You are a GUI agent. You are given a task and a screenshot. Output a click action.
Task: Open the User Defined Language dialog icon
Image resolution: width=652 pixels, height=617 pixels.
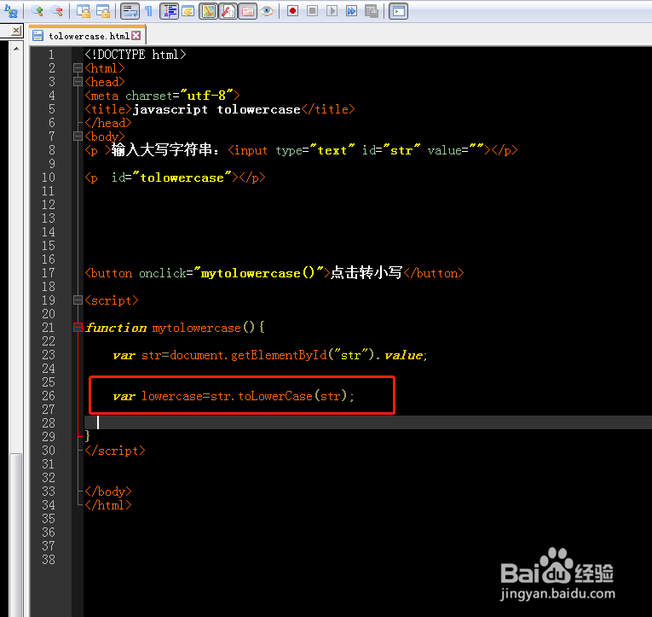[188, 11]
